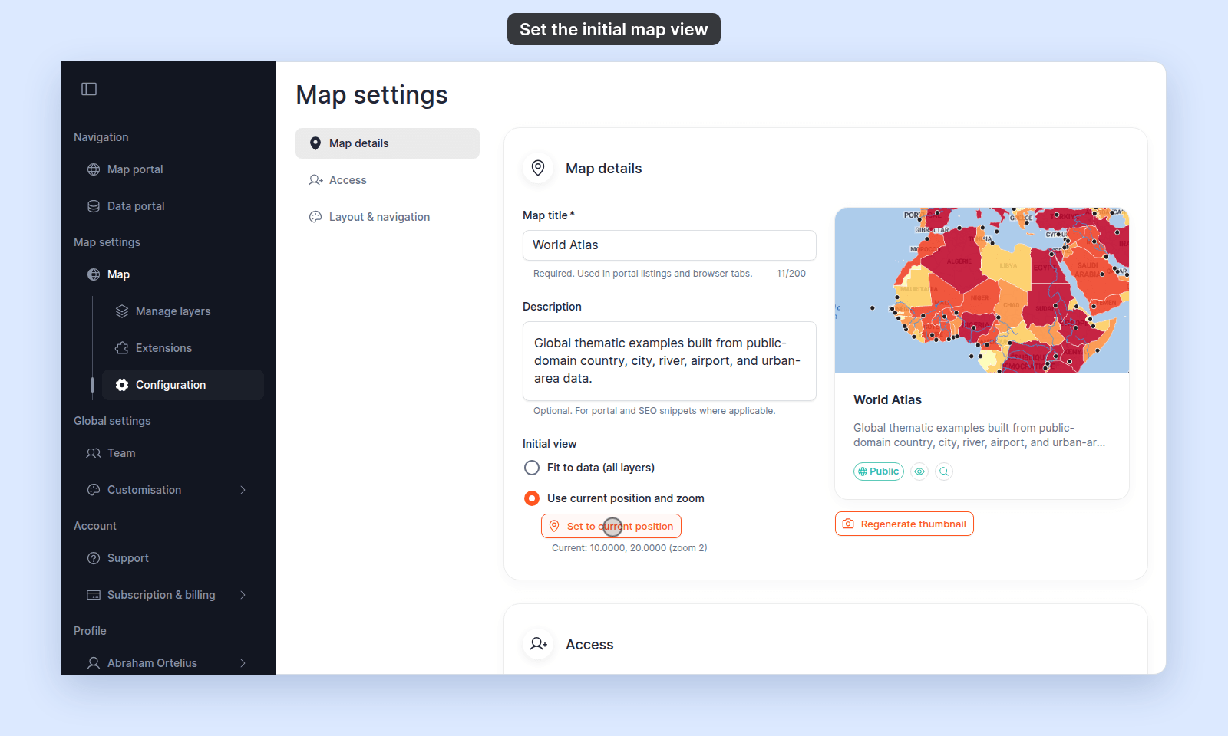
Task: Open Configuration in sidebar
Action: pyautogui.click(x=183, y=385)
